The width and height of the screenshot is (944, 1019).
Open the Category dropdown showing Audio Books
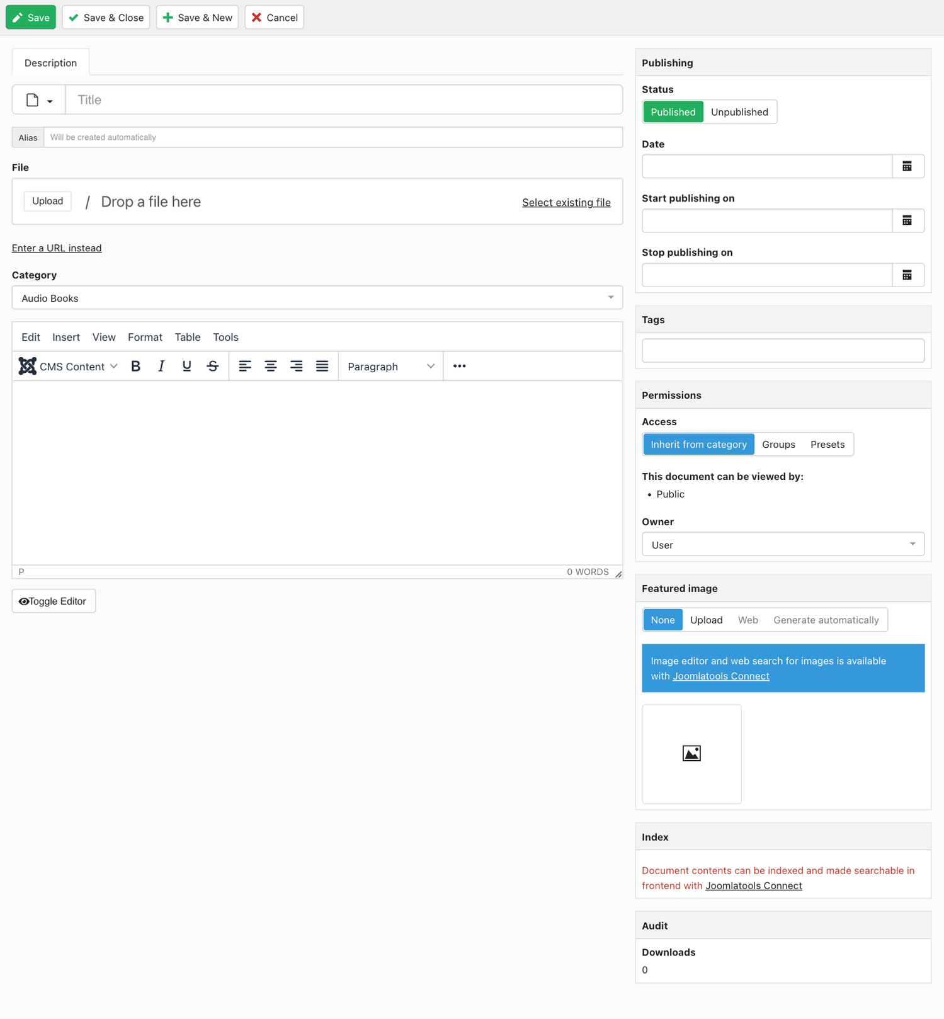(317, 298)
